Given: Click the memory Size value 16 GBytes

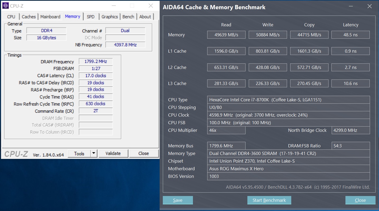Looking at the screenshot, I should [x=47, y=38].
